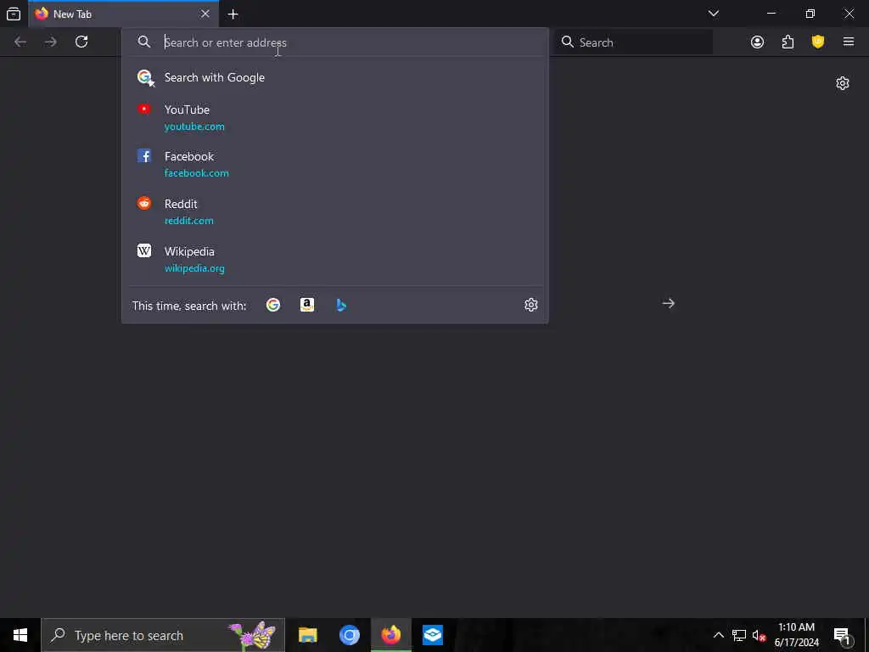The image size is (869, 652).
Task: Click the Search box on toolbar
Action: click(634, 42)
